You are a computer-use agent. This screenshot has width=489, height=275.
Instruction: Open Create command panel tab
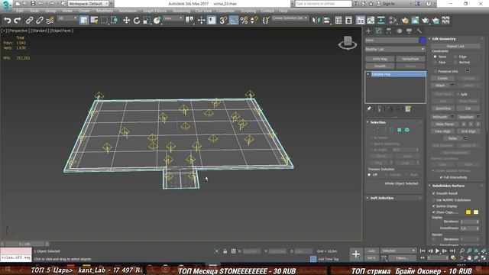point(368,31)
